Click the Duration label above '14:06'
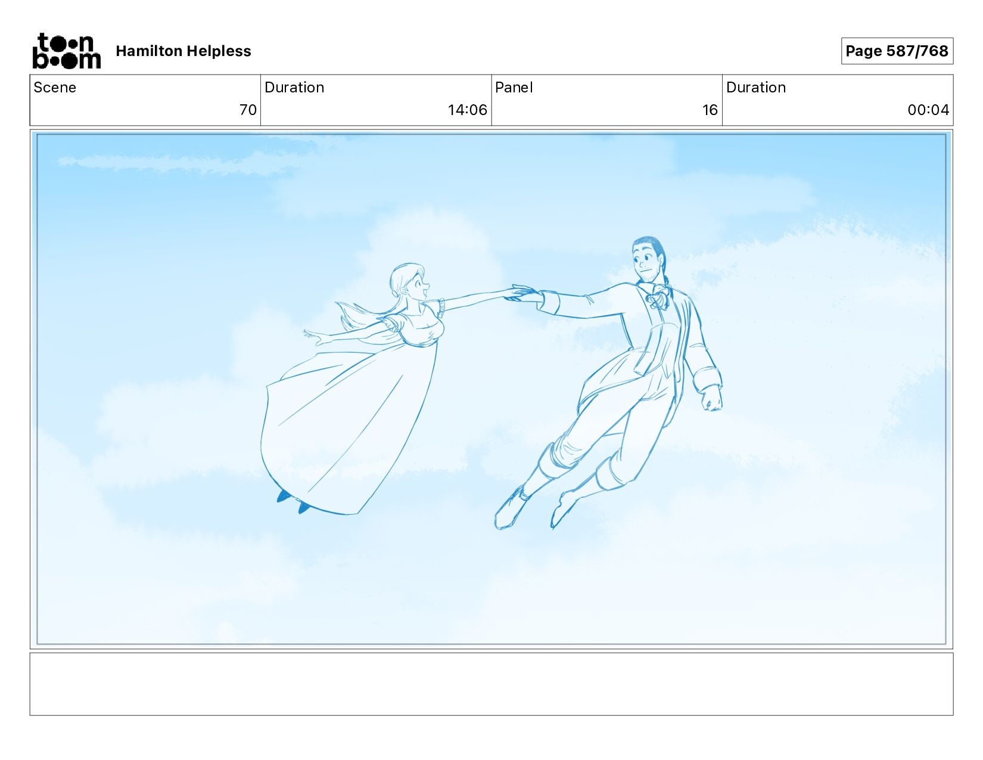Image resolution: width=983 pixels, height=760 pixels. 294,88
